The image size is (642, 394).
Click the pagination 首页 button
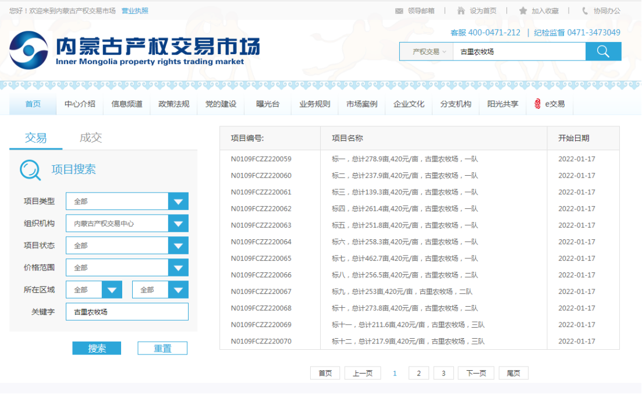pos(325,373)
